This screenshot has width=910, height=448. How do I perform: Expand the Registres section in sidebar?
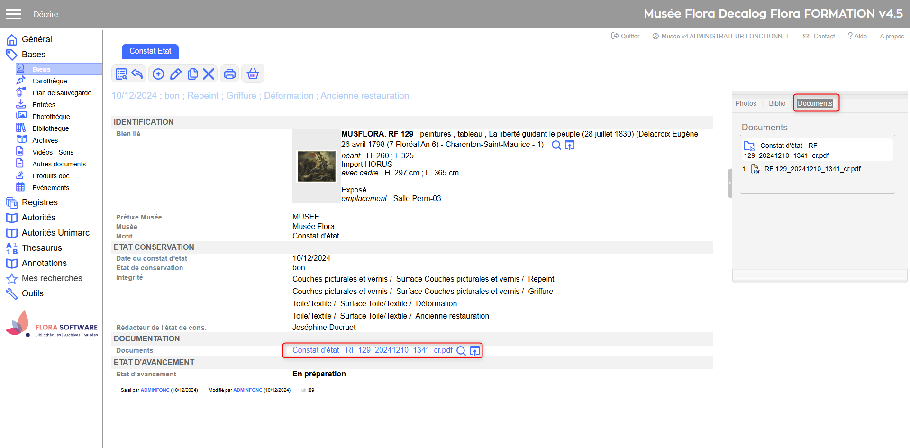tap(39, 202)
